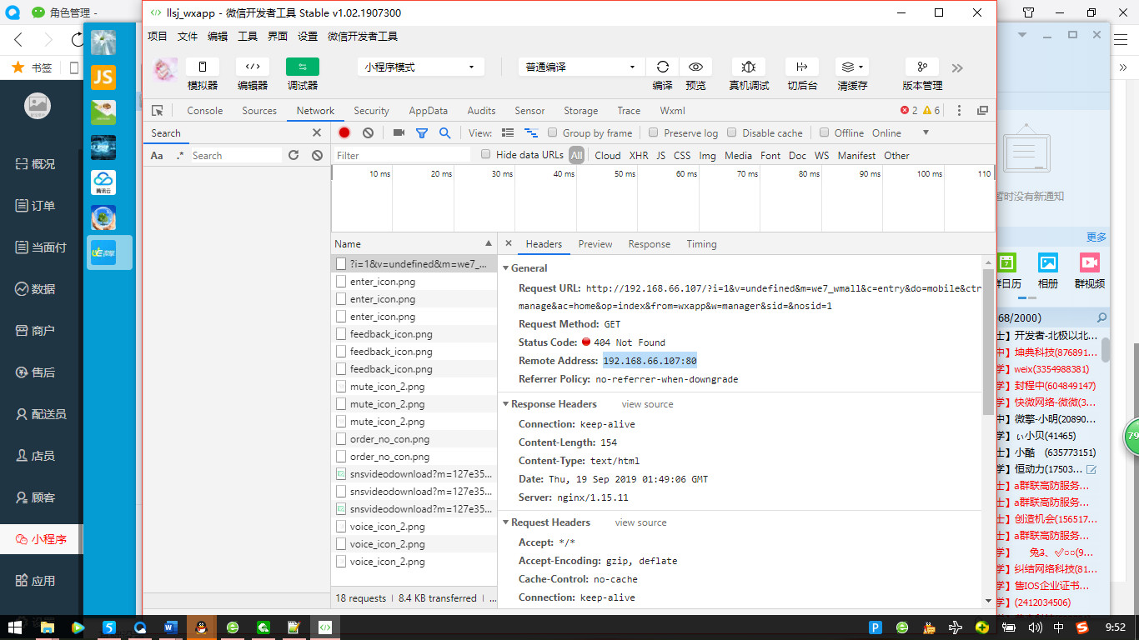This screenshot has height=640, width=1139.
Task: Tick the Disable cache checkbox
Action: pyautogui.click(x=732, y=132)
